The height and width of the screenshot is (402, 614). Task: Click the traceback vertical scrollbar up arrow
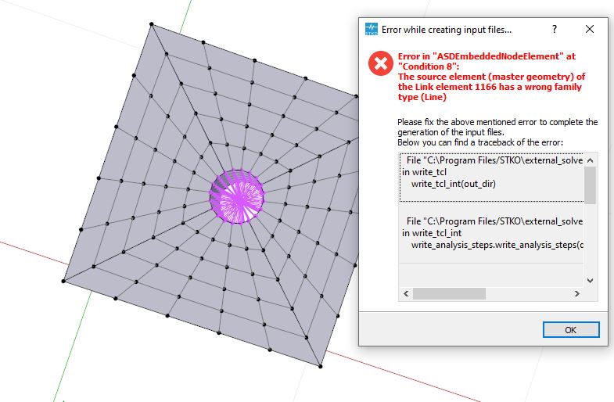(x=590, y=160)
